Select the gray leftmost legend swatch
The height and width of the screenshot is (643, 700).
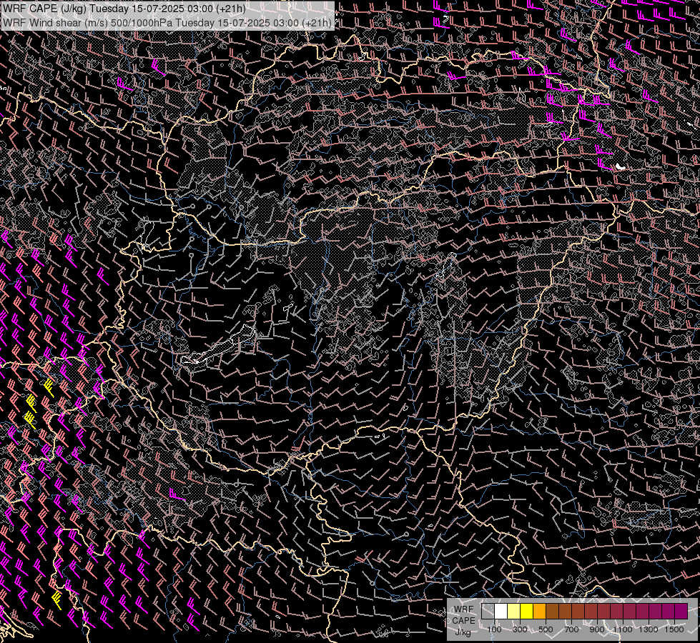488,611
